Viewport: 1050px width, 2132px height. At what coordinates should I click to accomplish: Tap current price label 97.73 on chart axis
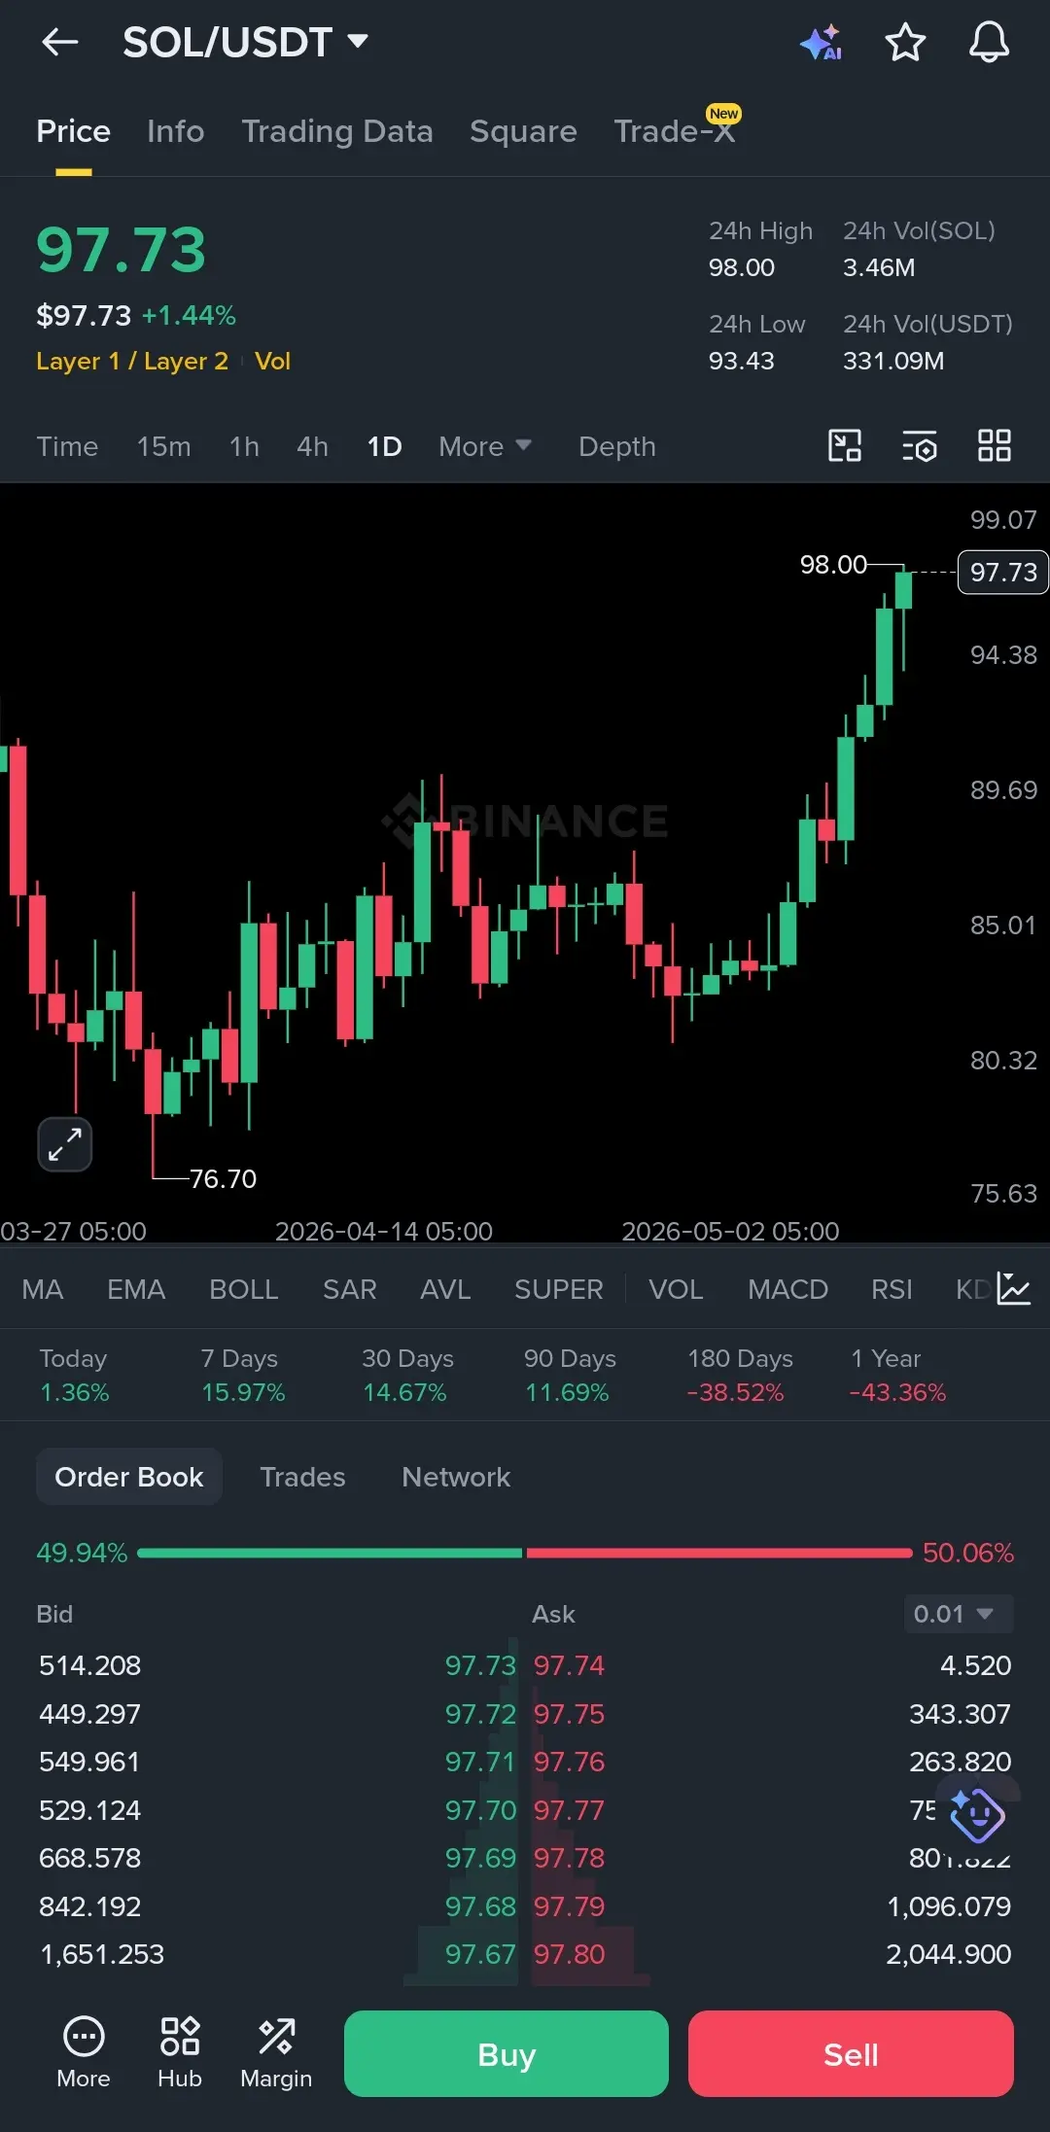tap(1003, 572)
